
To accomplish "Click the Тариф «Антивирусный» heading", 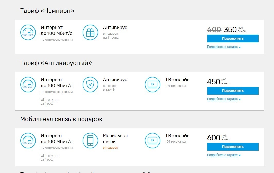I will (x=56, y=63).
